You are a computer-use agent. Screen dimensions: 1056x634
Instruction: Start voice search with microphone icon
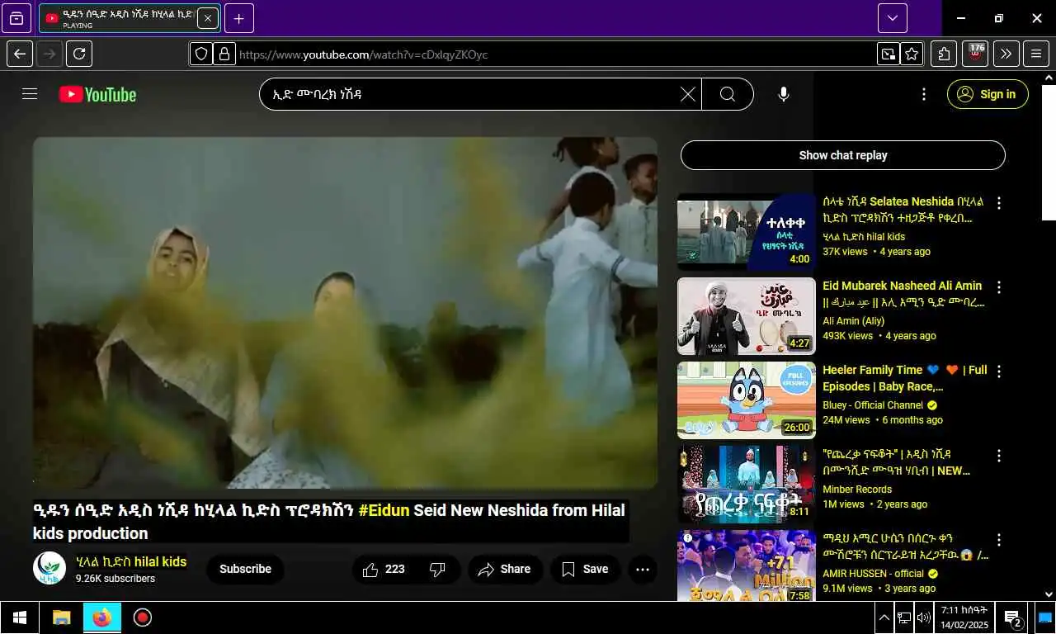[x=784, y=94]
